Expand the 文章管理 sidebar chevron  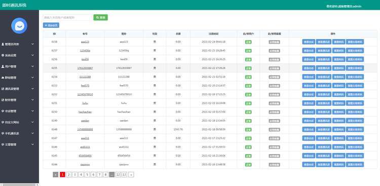coord(33,144)
